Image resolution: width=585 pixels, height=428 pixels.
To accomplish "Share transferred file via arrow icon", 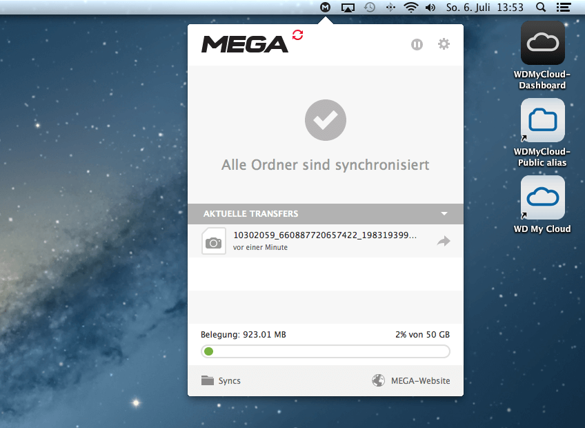I will pos(444,241).
